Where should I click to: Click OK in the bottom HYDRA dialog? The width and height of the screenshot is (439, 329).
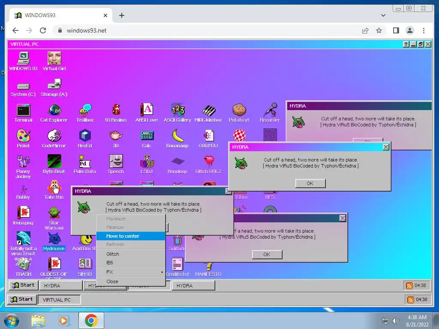click(267, 254)
